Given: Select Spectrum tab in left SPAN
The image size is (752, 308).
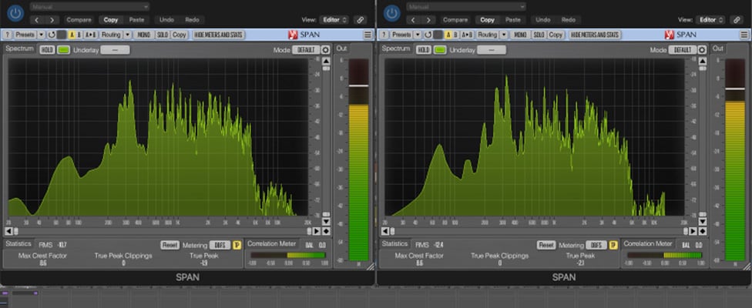Looking at the screenshot, I should 20,49.
